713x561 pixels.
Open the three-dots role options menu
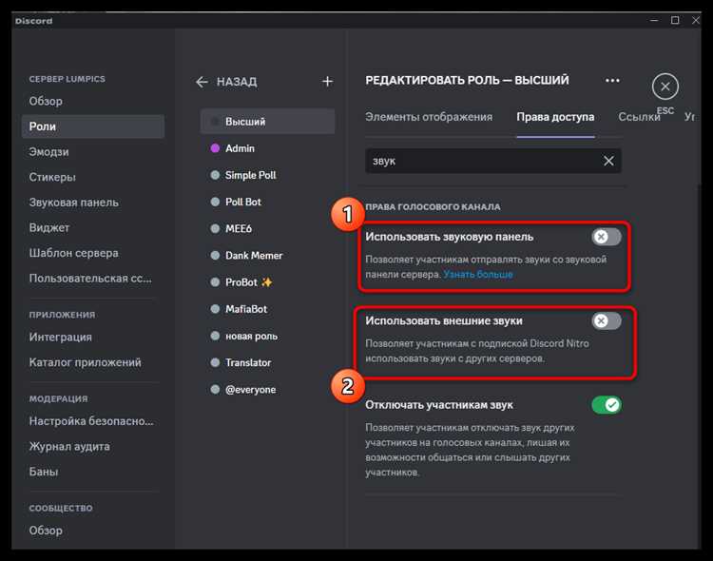click(612, 81)
